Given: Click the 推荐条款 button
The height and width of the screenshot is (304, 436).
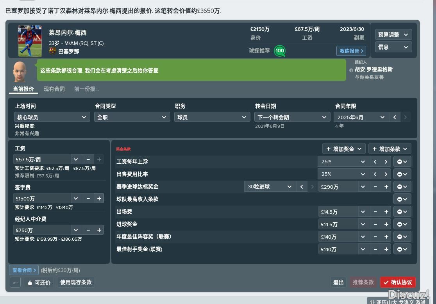Looking at the screenshot, I should point(363,283).
